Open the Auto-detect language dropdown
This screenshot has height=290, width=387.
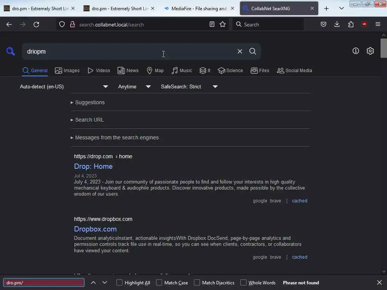[64, 86]
